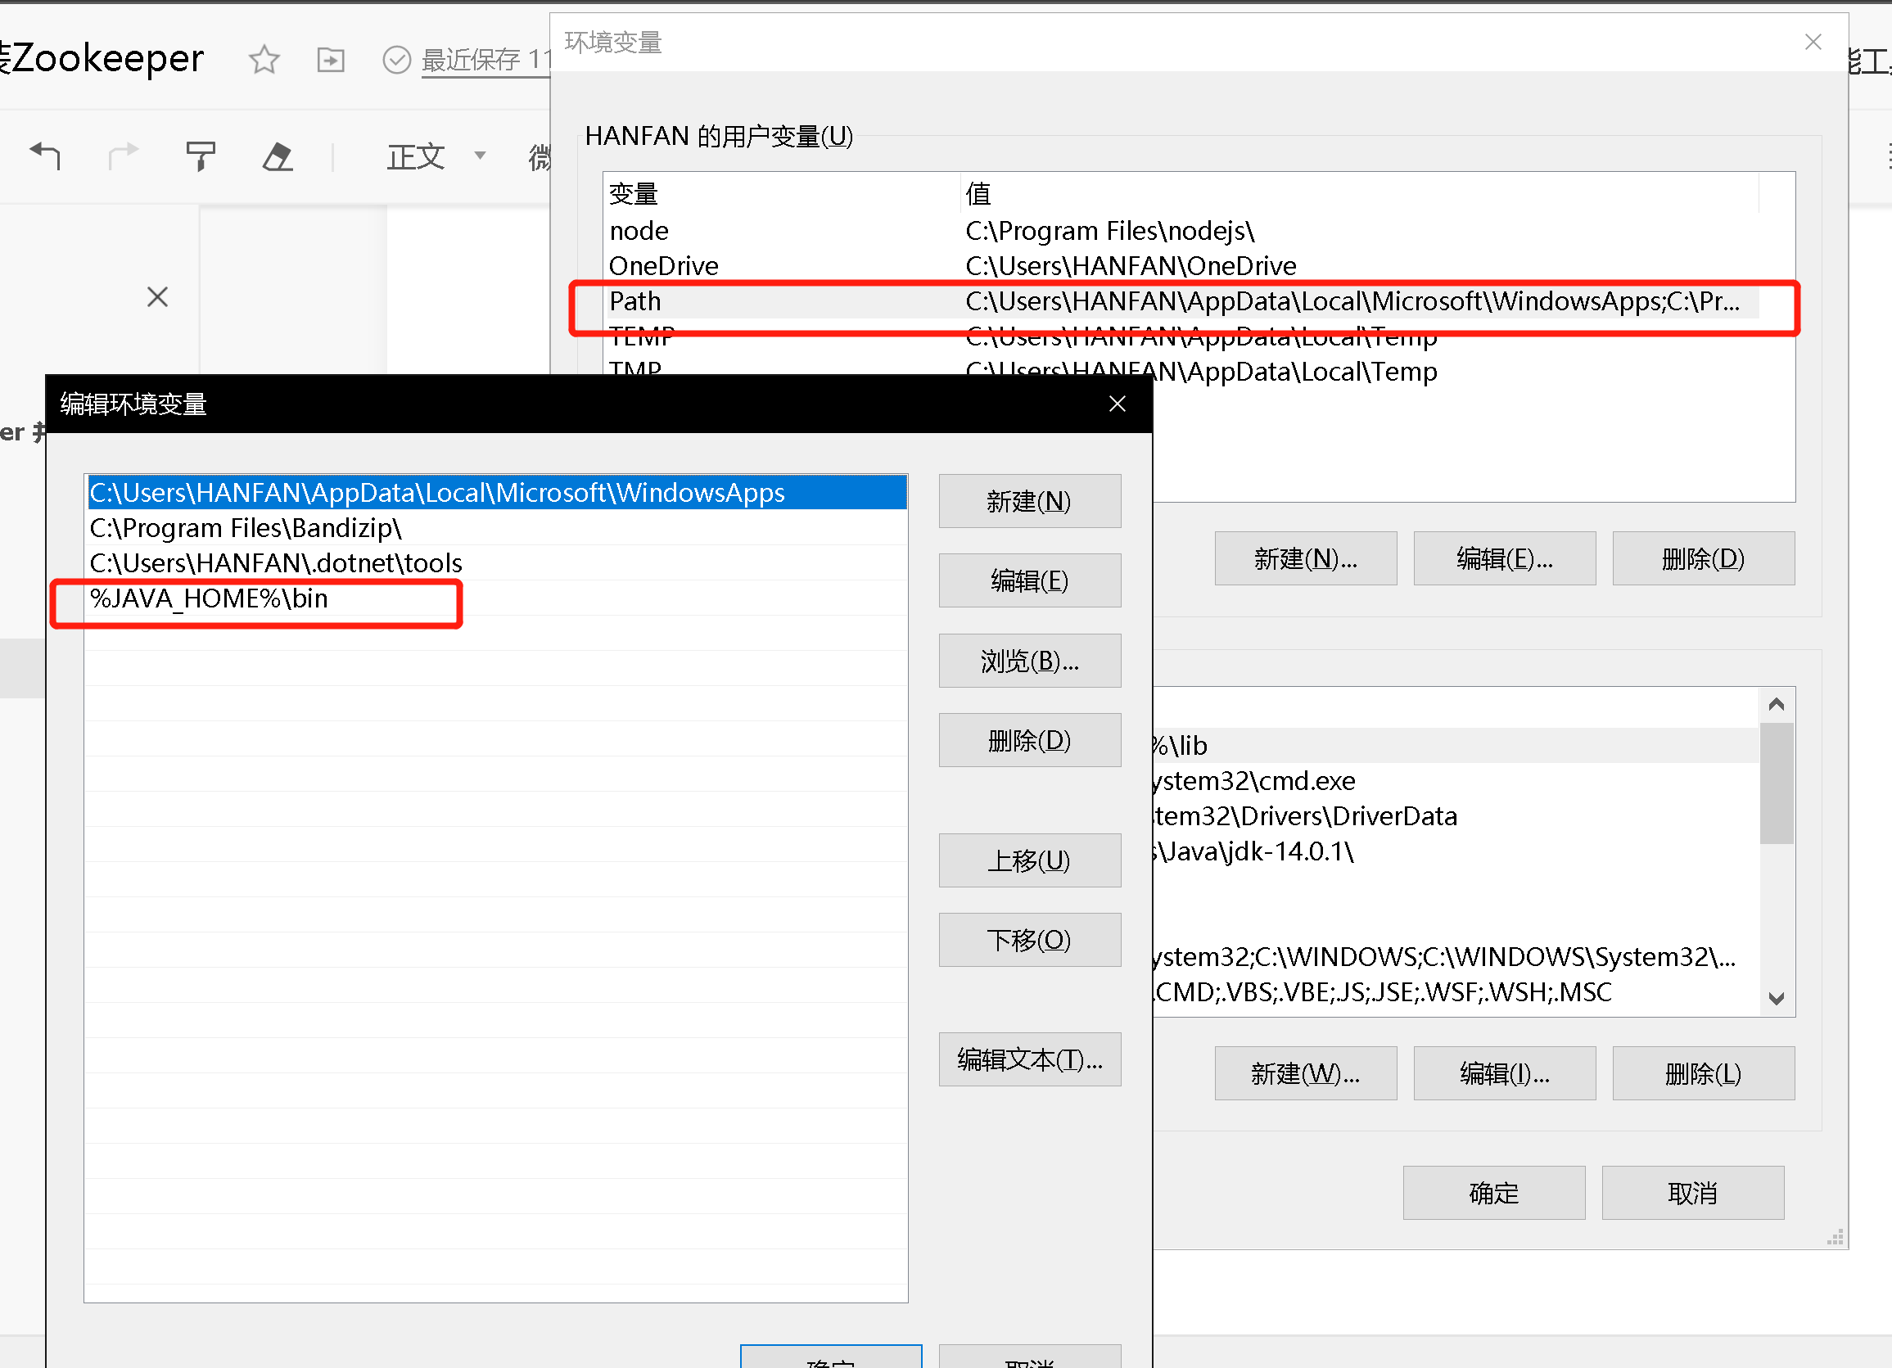Select the WindowsApps path entry

[x=496, y=493]
